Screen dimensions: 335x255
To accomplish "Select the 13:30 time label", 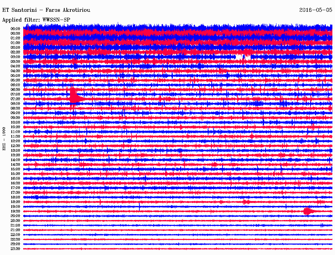I will click(x=15, y=155).
